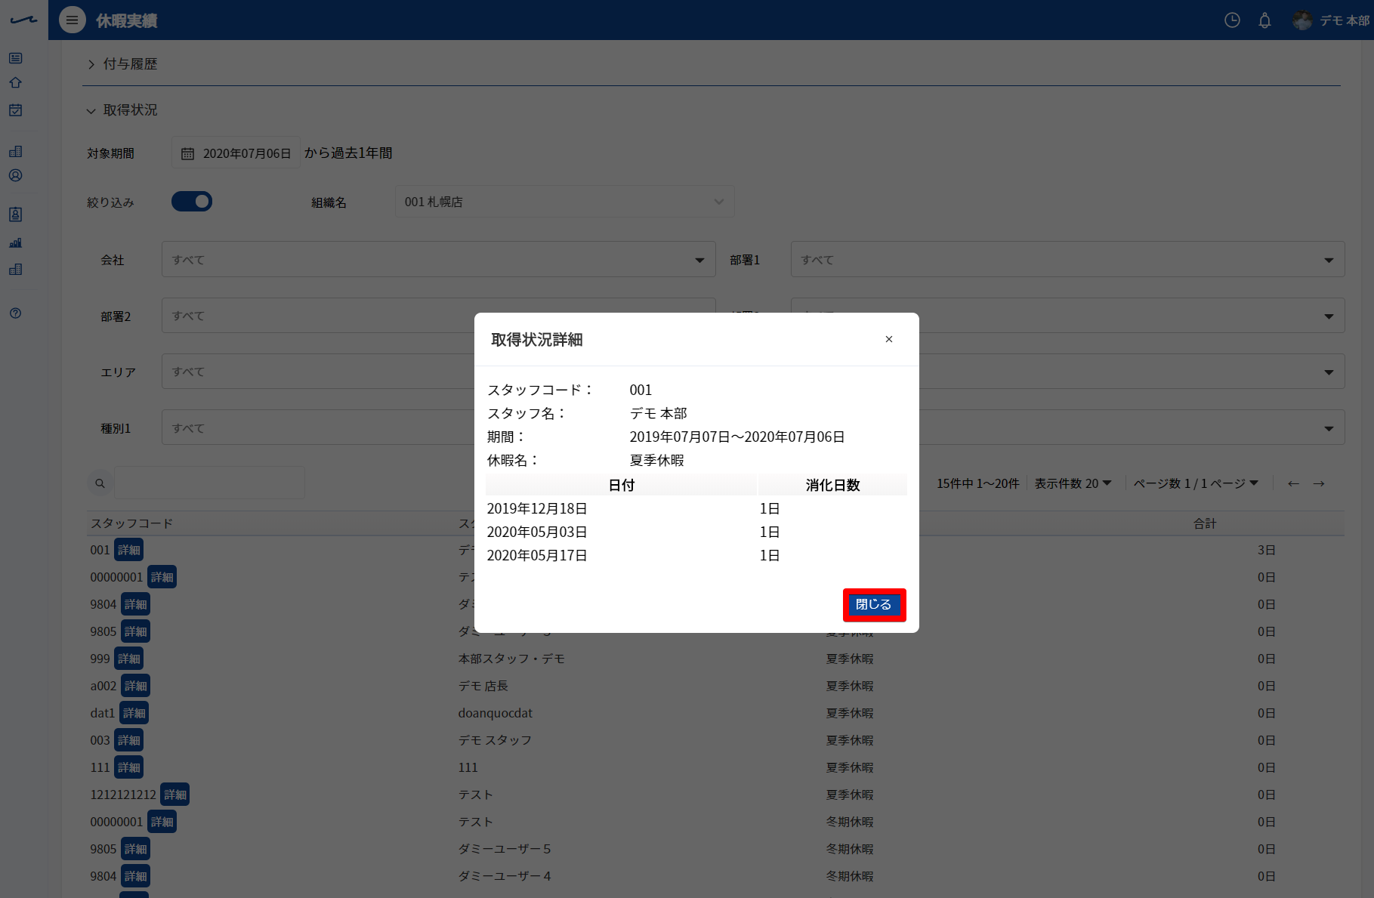The height and width of the screenshot is (898, 1374).
Task: Open the sidebar calendar check icon
Action: pyautogui.click(x=15, y=110)
